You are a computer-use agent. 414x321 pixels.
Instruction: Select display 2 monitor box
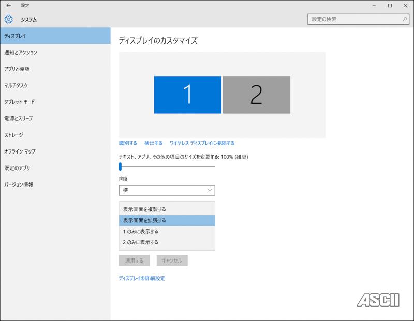pyautogui.click(x=256, y=95)
